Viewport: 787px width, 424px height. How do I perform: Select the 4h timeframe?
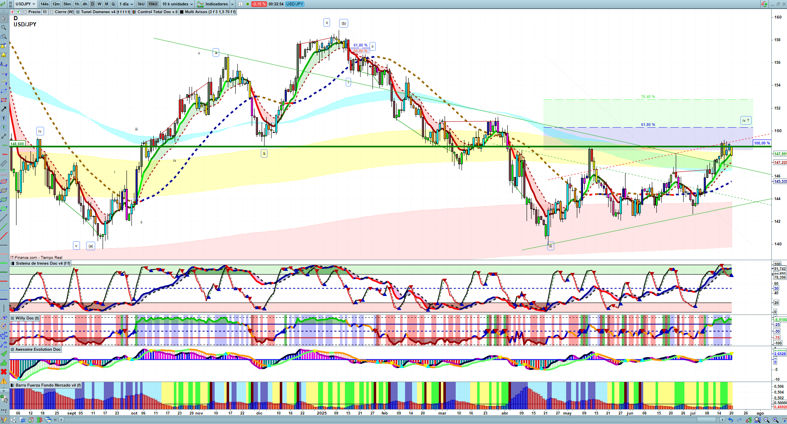[x=85, y=4]
